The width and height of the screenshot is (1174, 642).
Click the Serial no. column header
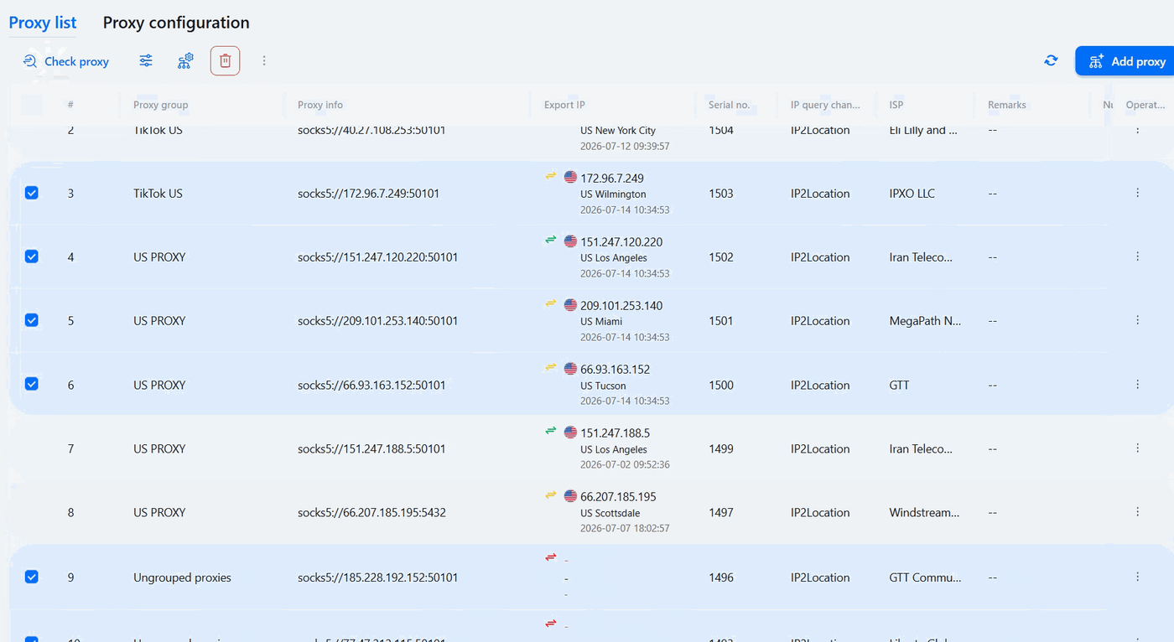pyautogui.click(x=729, y=105)
